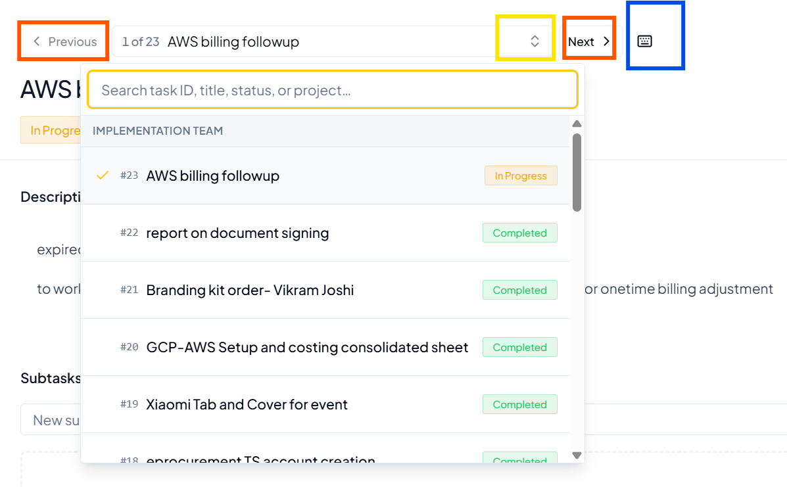Go to the Next task

(589, 41)
